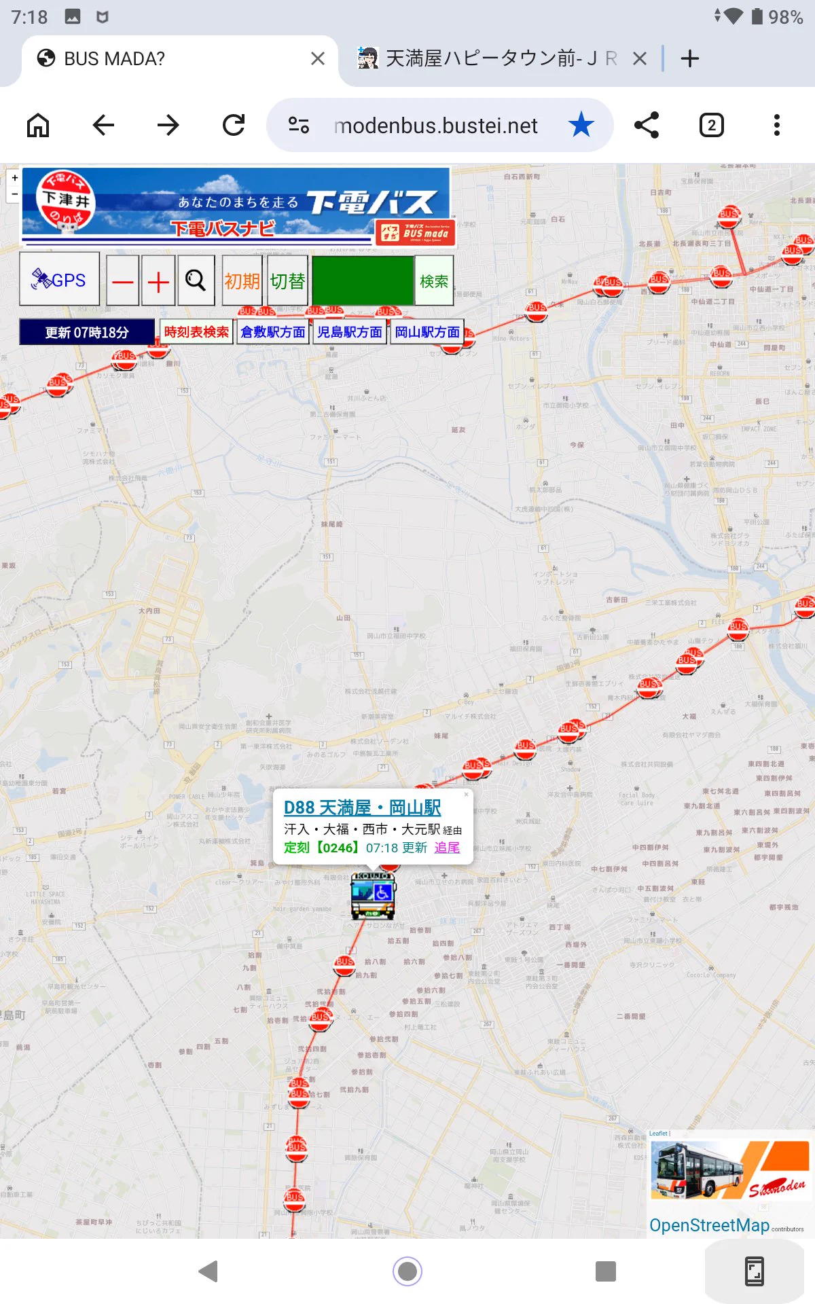Screen dimensions: 815x1304
Task: Open site settings icon in address bar
Action: tap(299, 125)
